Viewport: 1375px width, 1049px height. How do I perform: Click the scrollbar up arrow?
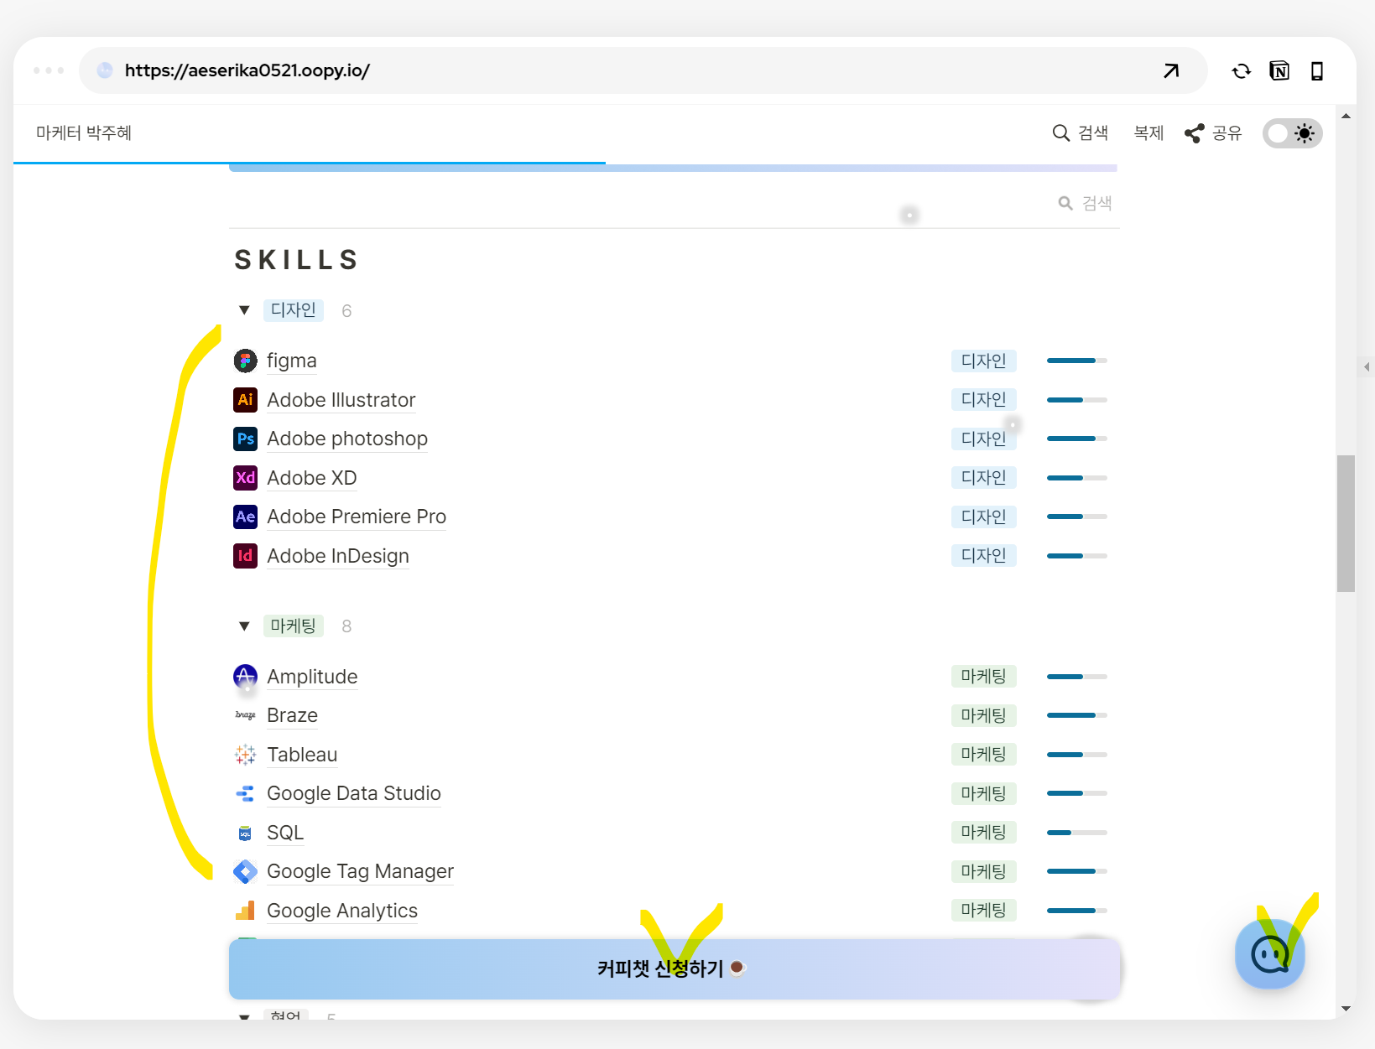click(1346, 117)
